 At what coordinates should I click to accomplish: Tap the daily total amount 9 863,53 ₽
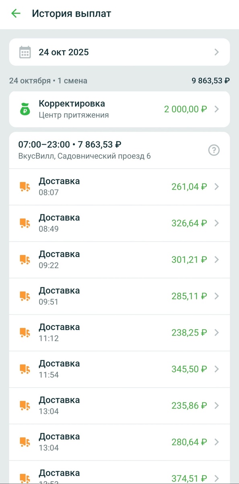(211, 81)
